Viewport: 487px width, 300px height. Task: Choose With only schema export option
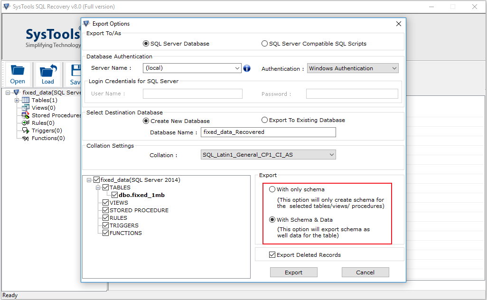tap(272, 189)
